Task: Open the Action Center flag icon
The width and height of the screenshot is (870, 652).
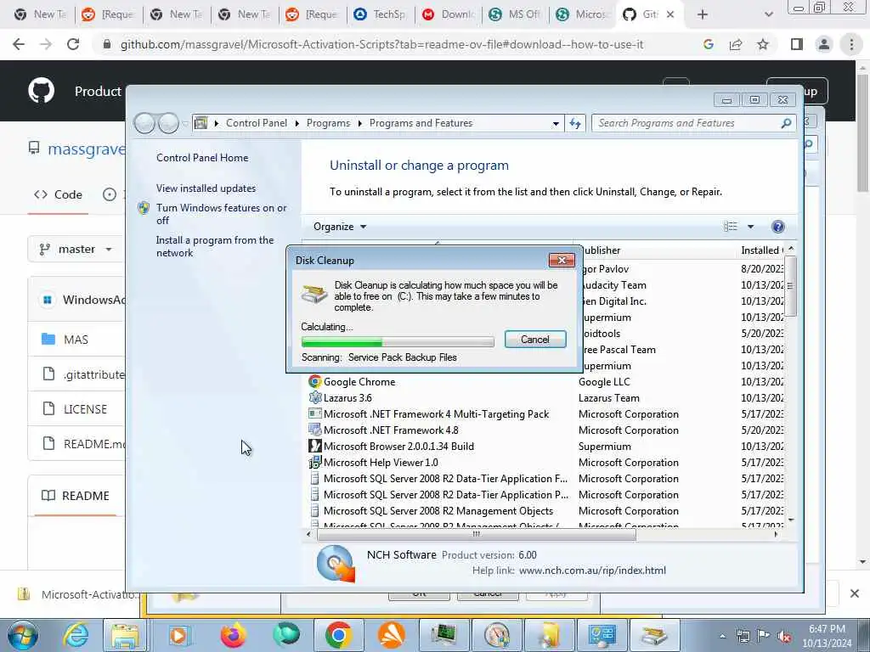Action: (764, 636)
